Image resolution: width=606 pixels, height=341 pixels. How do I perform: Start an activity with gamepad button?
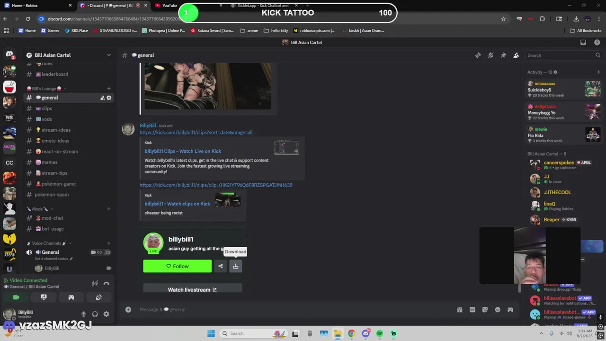pos(71,297)
